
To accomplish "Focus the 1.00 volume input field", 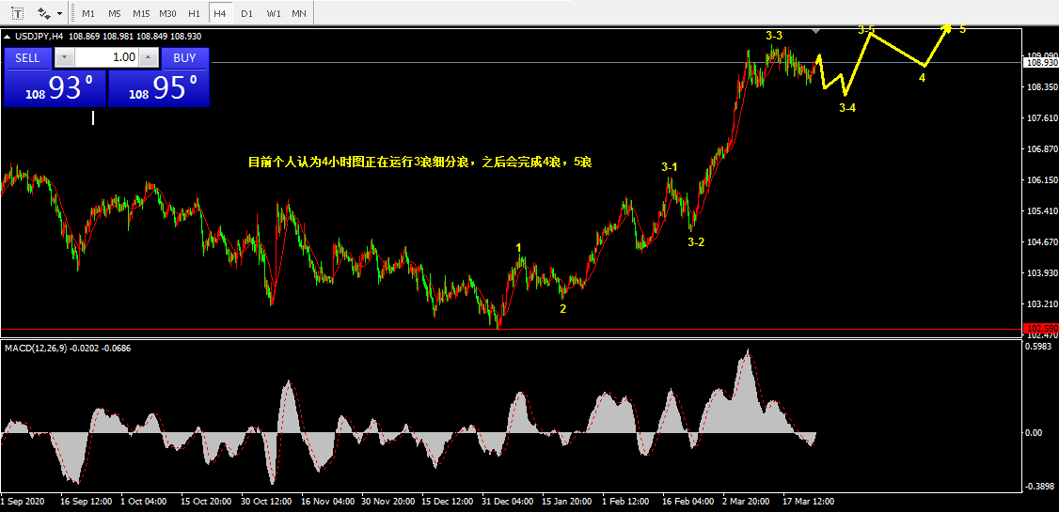I will [106, 58].
